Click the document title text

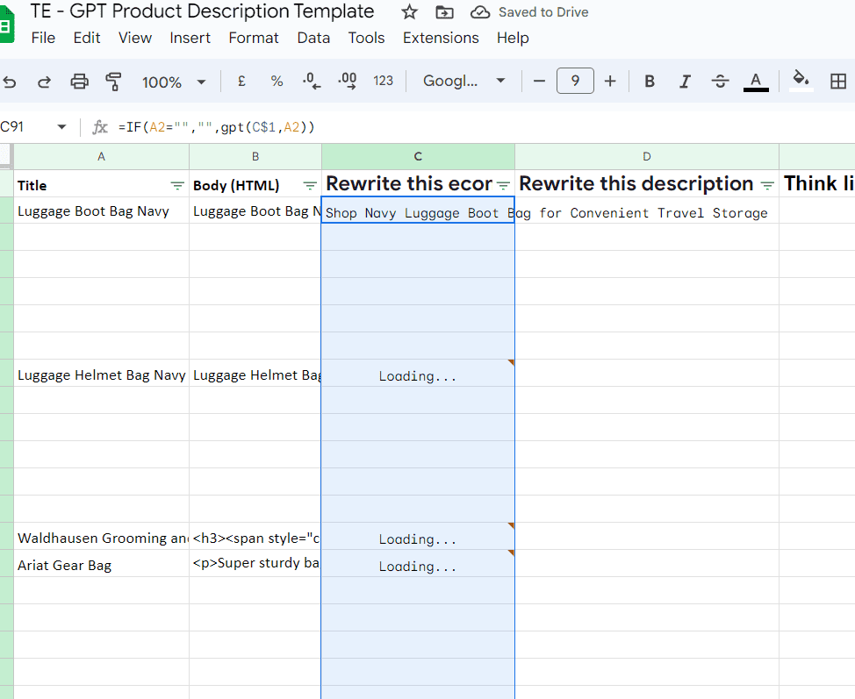point(202,11)
